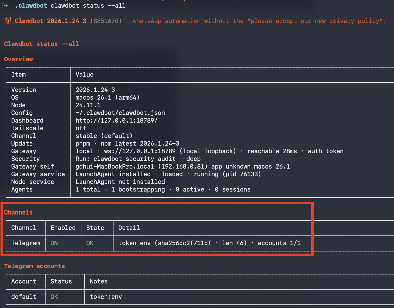Click the "Telegram accounts" section heading
The image size is (394, 308).
coord(34,266)
